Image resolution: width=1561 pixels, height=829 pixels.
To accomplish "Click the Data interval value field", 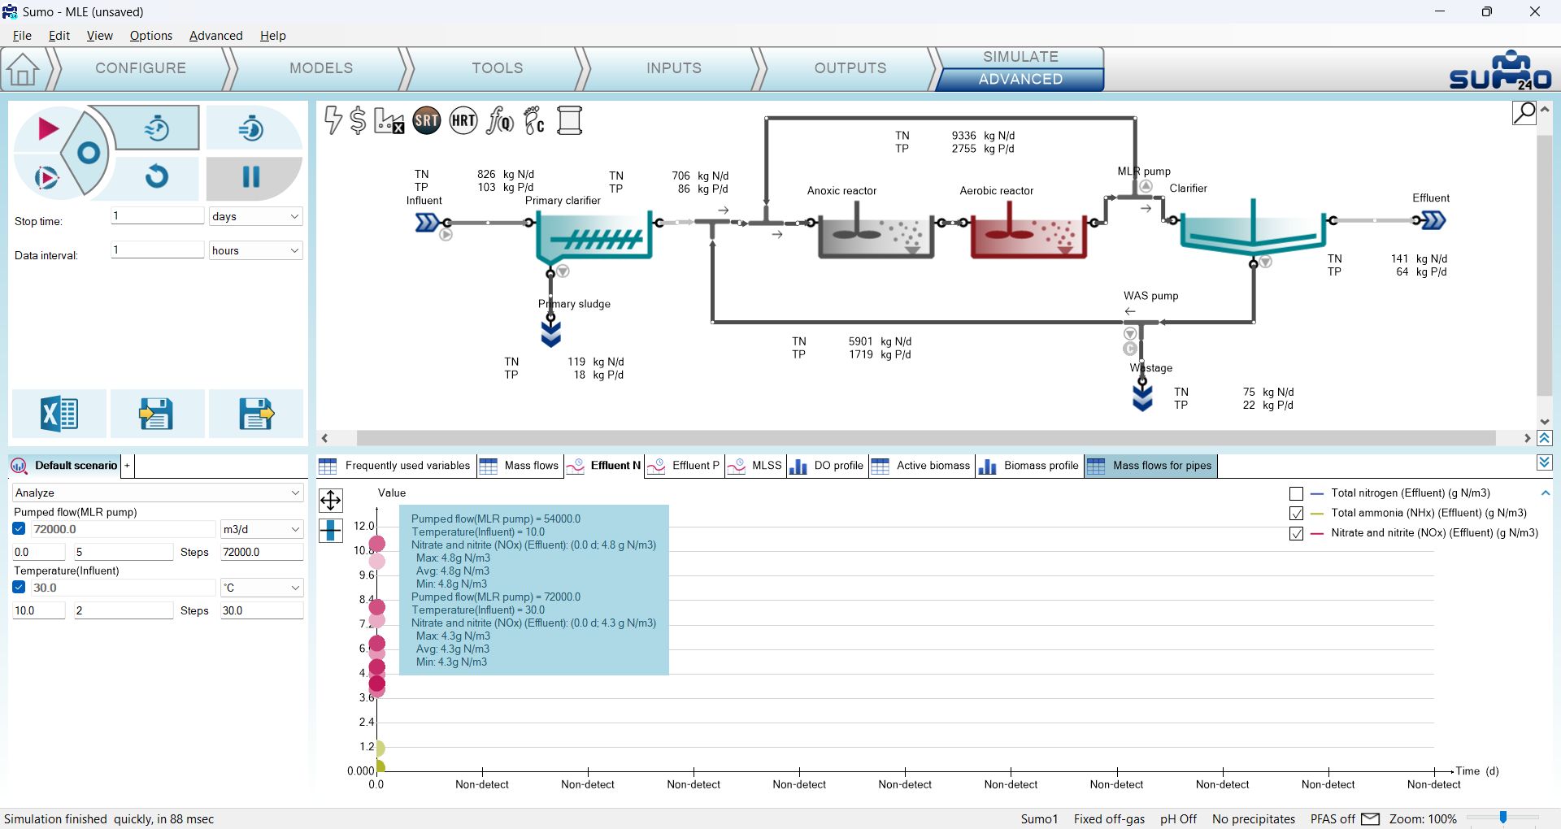I will click(157, 250).
